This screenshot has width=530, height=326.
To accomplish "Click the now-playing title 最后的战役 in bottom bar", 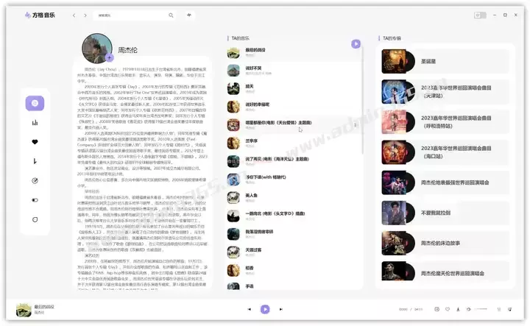I will coord(44,307).
